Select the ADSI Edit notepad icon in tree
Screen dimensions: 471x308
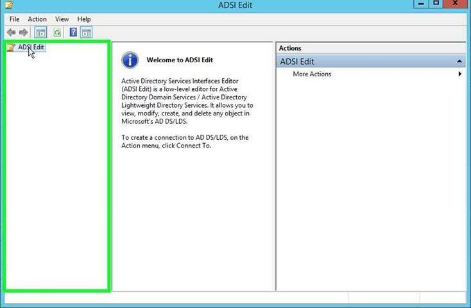(11, 47)
